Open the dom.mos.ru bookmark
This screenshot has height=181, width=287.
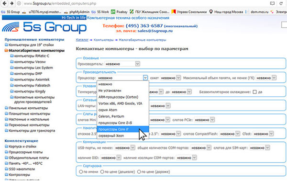click(x=257, y=12)
